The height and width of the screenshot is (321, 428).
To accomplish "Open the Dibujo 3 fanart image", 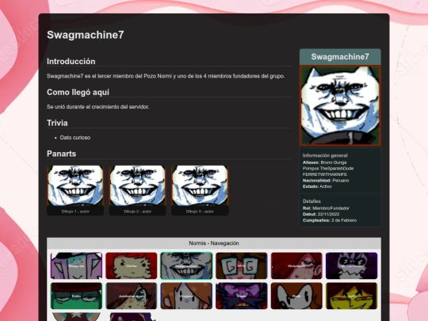I will [200, 186].
